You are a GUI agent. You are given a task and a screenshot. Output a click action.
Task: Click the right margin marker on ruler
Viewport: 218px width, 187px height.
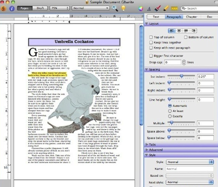(x=69, y=22)
